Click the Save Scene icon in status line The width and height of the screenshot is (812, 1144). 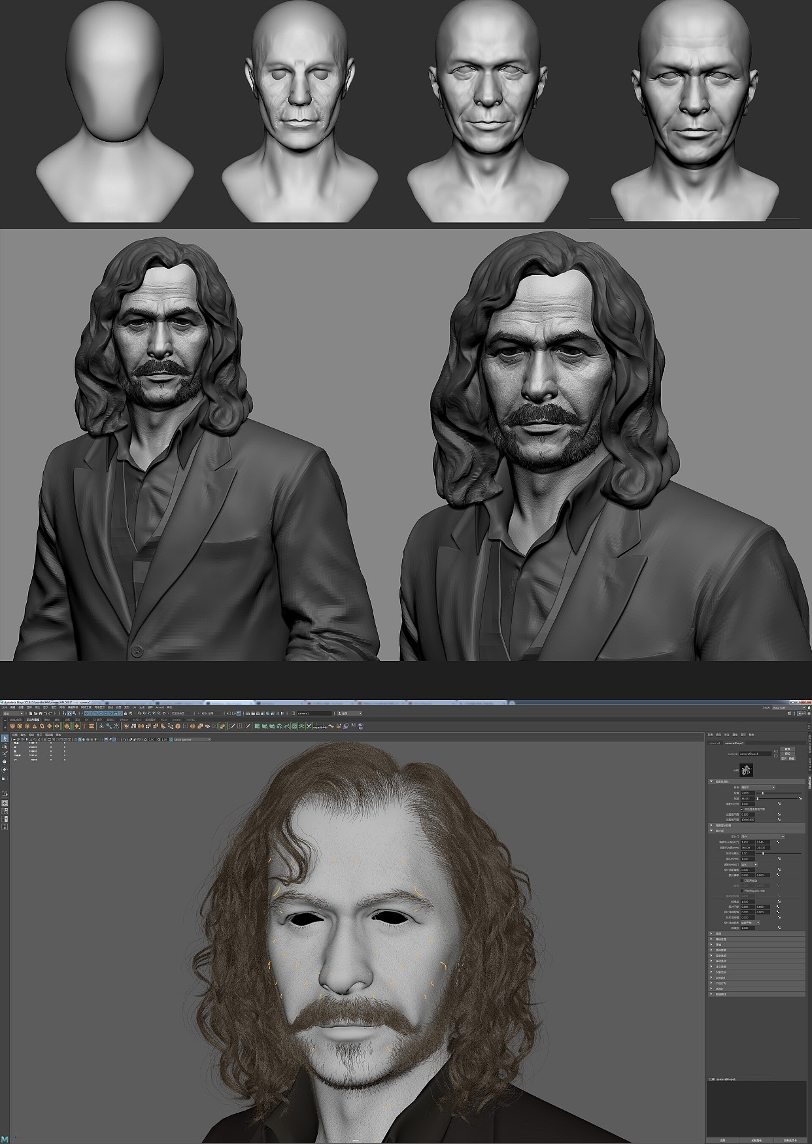pyautogui.click(x=41, y=713)
